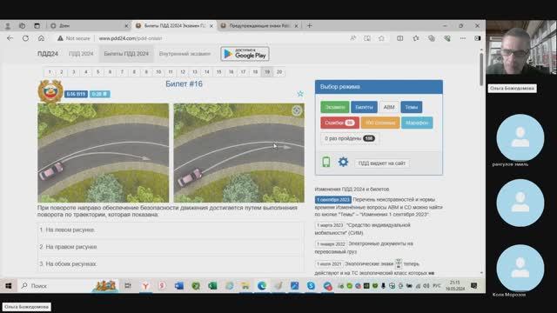Open Билеты ПДД 2024 menu item
The height and width of the screenshot is (313, 557).
126,54
